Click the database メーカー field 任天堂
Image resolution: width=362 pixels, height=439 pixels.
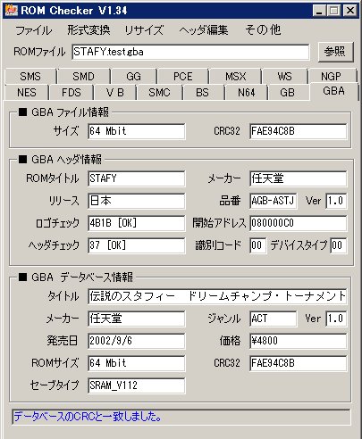click(x=137, y=319)
